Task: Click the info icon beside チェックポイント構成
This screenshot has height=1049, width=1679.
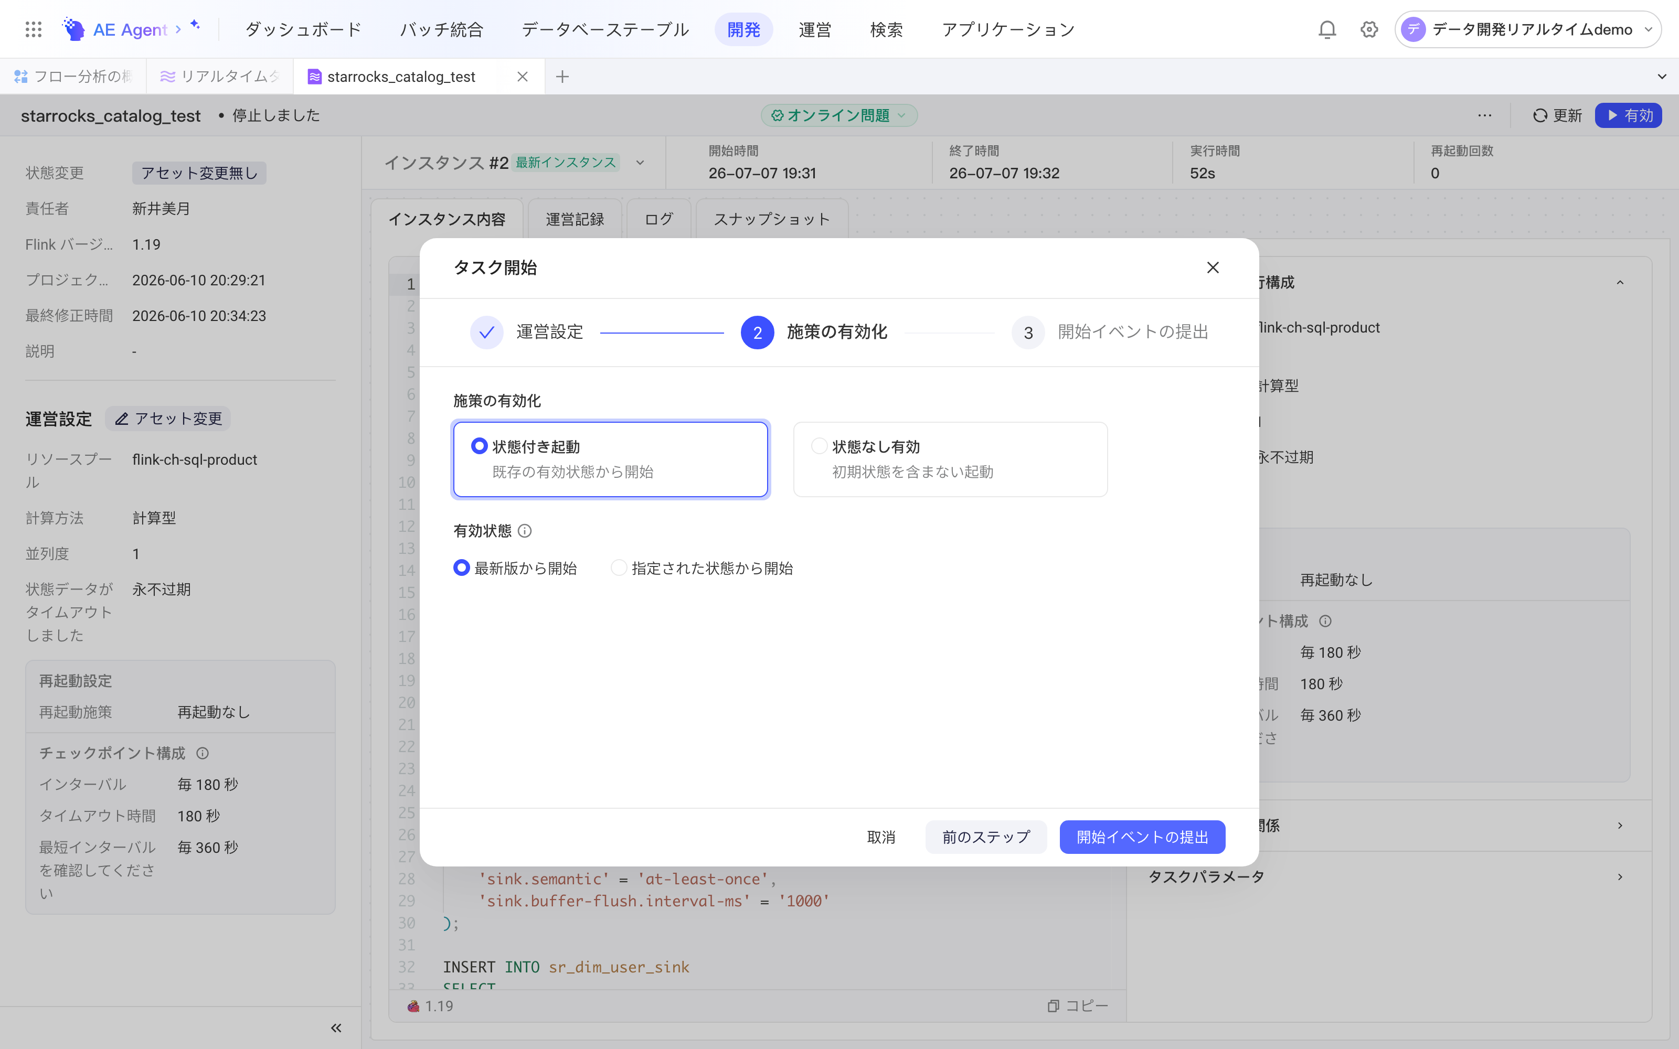Action: pyautogui.click(x=203, y=753)
